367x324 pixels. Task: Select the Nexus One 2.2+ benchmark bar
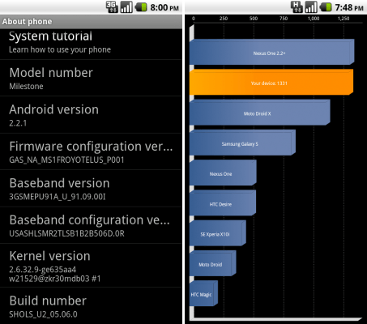(x=271, y=52)
